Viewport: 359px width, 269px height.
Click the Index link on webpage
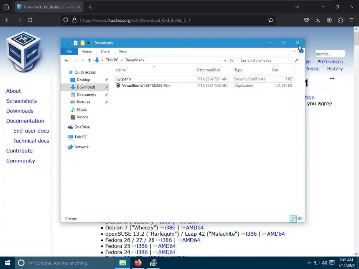pos(312,69)
